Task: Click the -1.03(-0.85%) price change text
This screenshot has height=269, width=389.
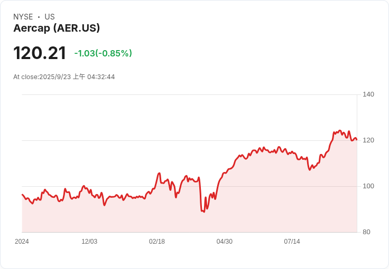Action: point(103,53)
